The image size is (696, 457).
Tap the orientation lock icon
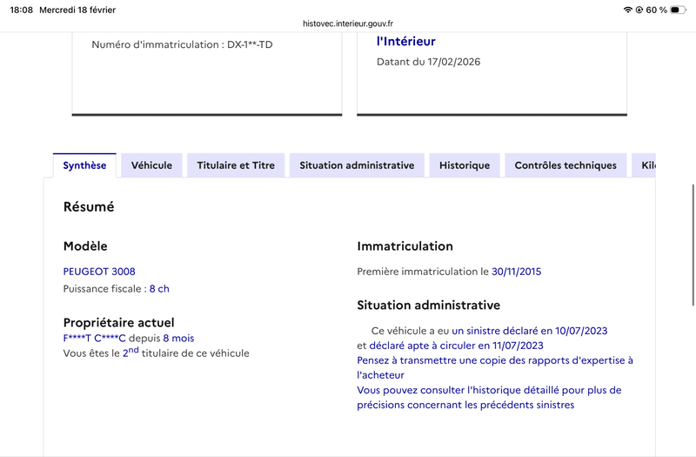click(x=639, y=10)
